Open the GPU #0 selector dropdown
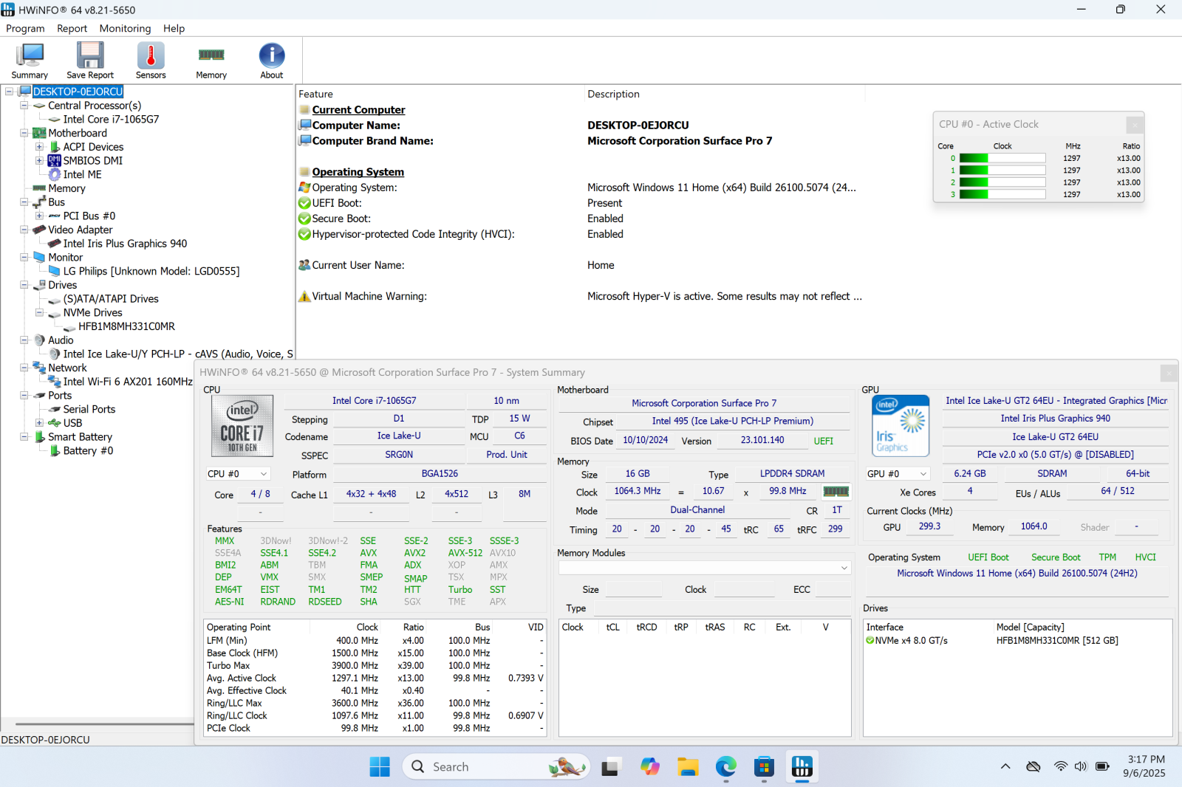The width and height of the screenshot is (1182, 787). tap(923, 474)
